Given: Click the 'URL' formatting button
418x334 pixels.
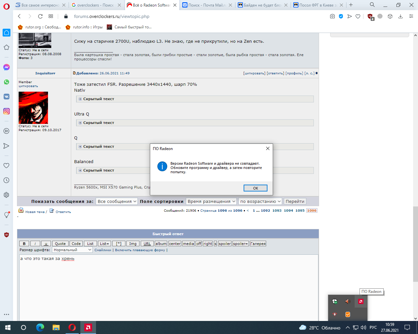Looking at the screenshot, I should [x=147, y=244].
